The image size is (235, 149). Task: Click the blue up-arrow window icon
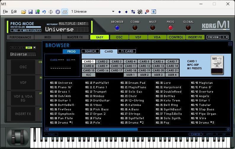154,12
